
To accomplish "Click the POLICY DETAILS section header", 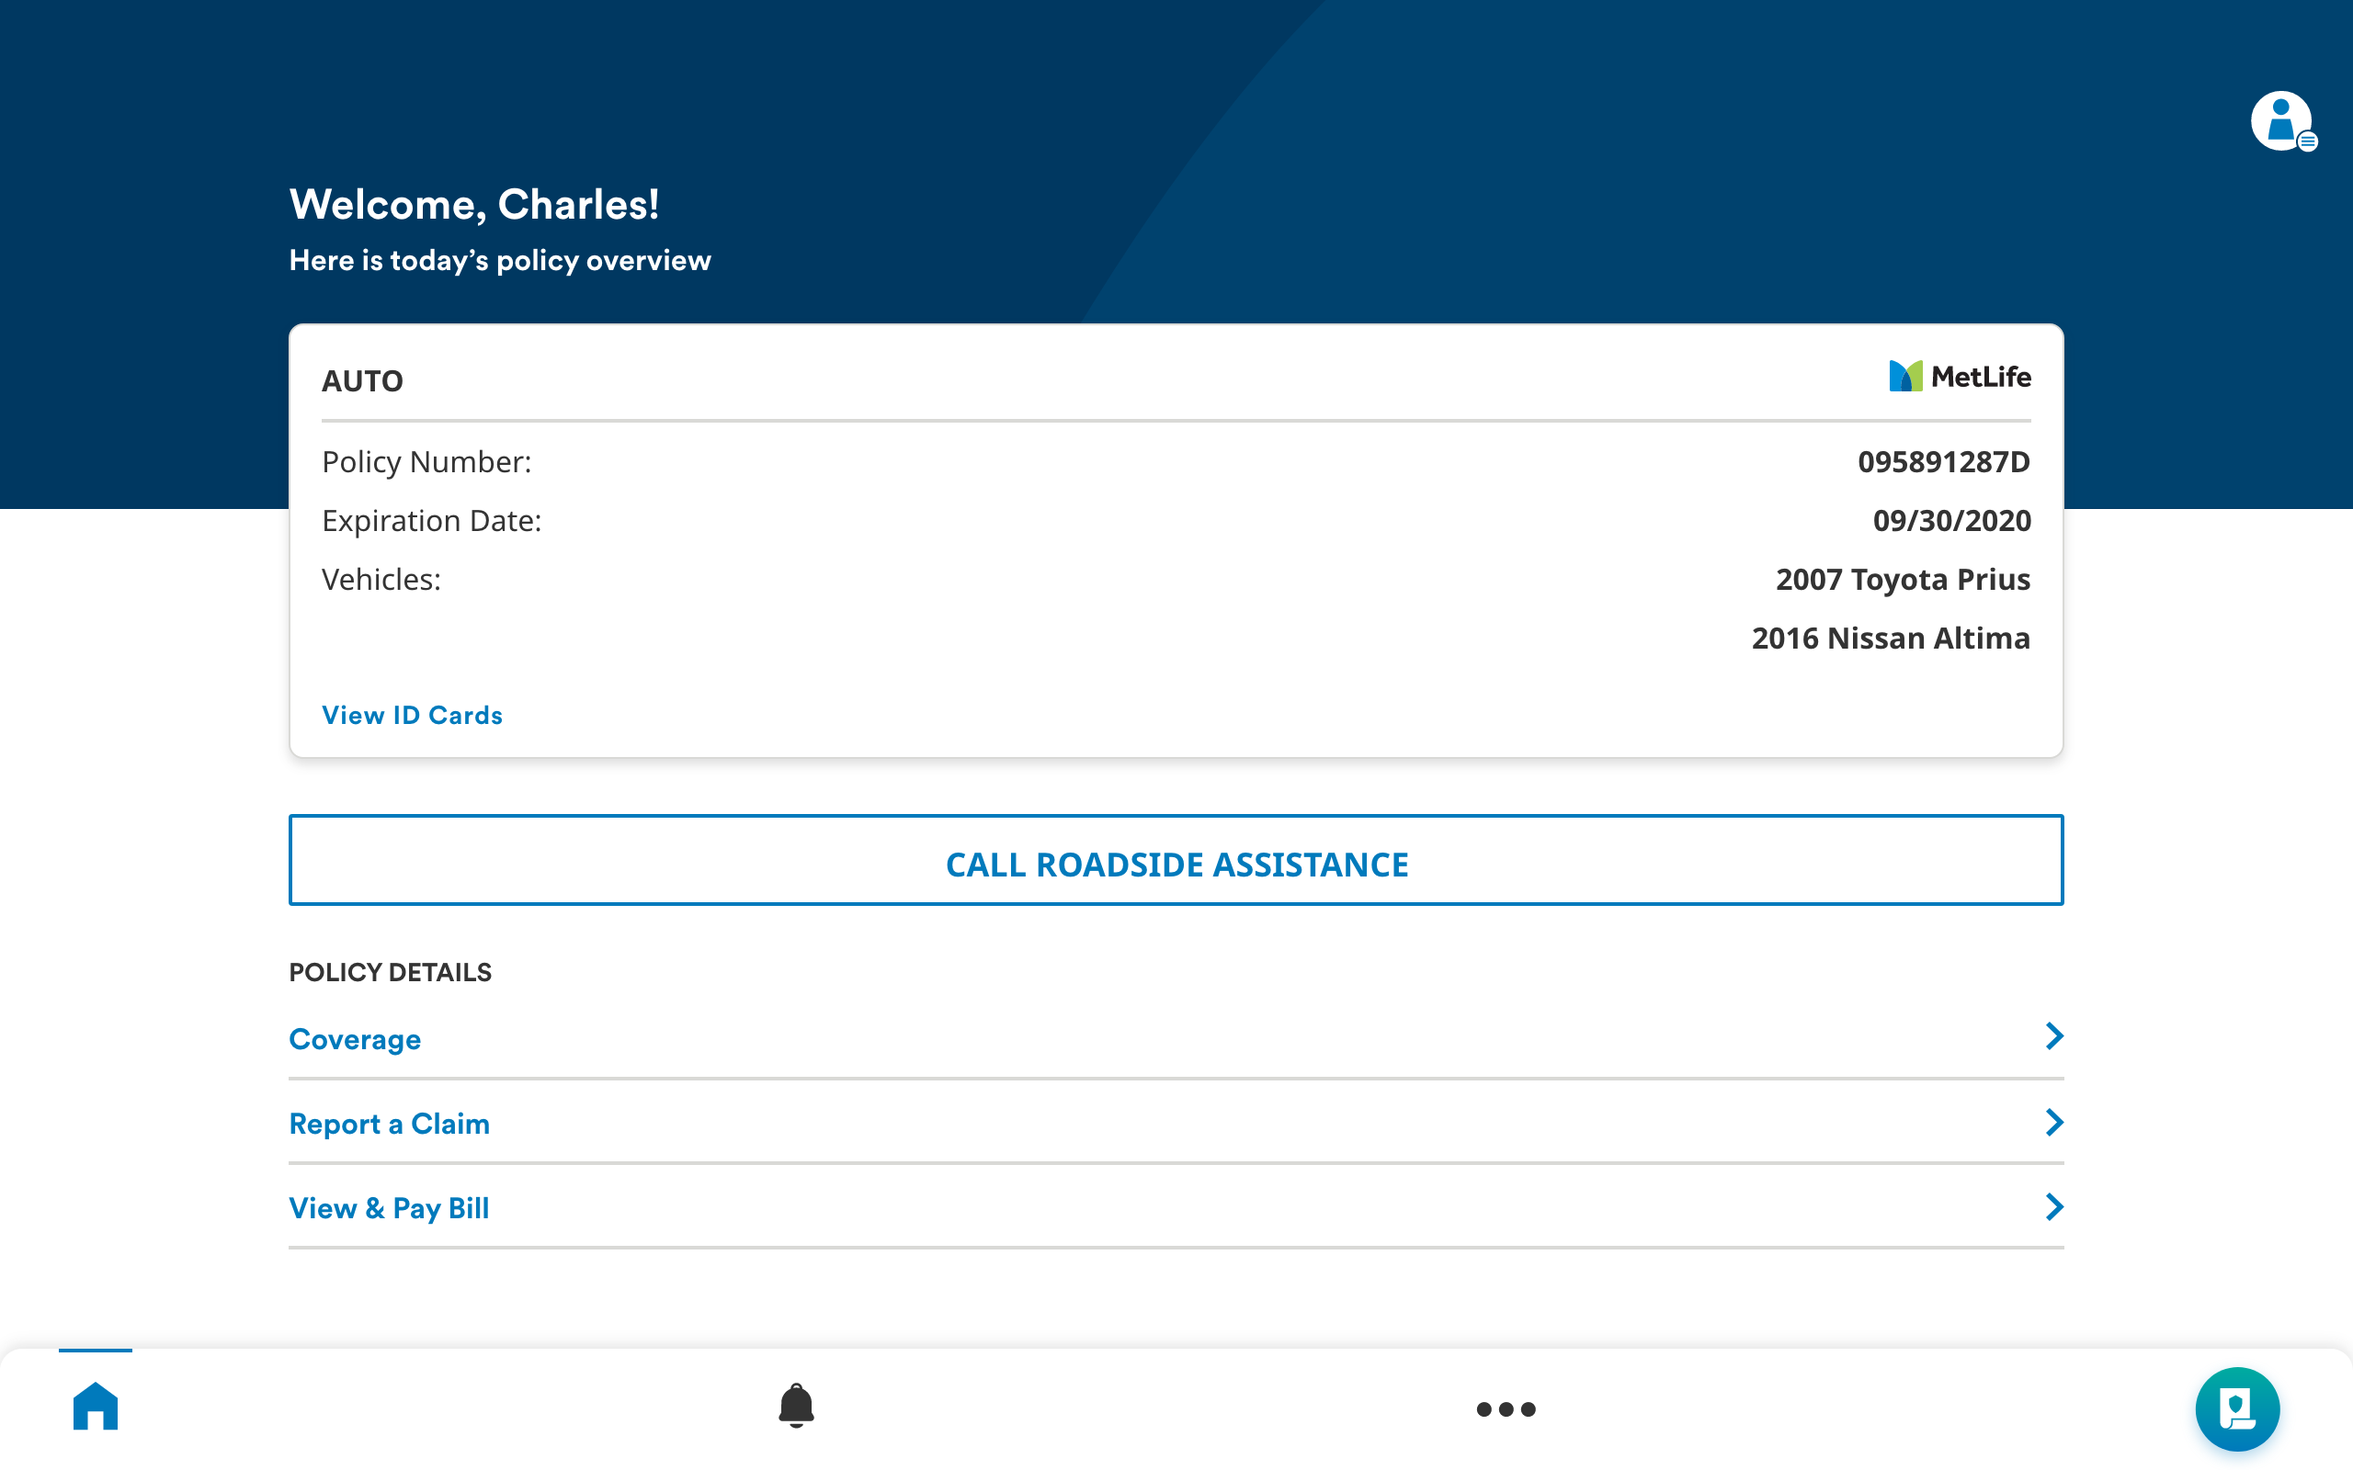I will pyautogui.click(x=390, y=972).
